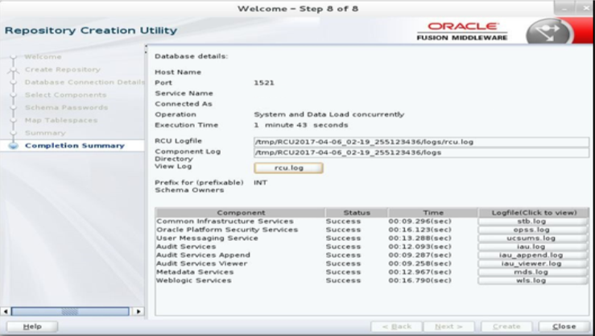595x336 pixels.
Task: Click the Component Log Directory path field
Action: click(x=421, y=152)
